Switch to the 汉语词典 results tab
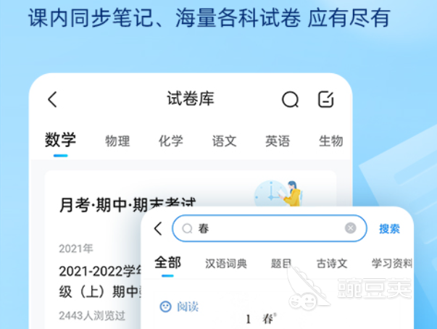 click(226, 264)
